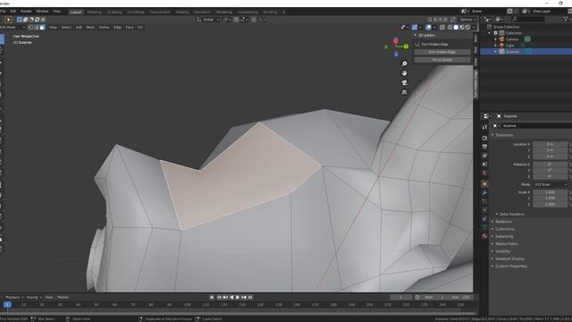Select wireframe viewport shading icon

(x=450, y=28)
